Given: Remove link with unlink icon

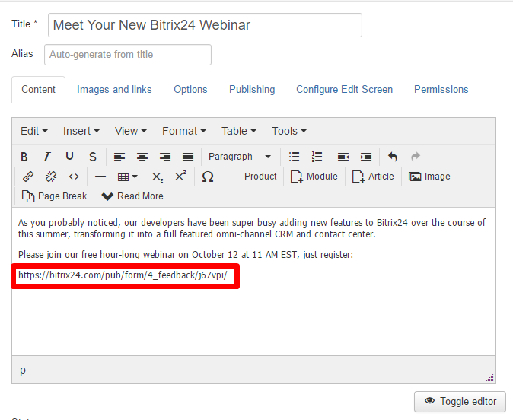Looking at the screenshot, I should coord(51,177).
